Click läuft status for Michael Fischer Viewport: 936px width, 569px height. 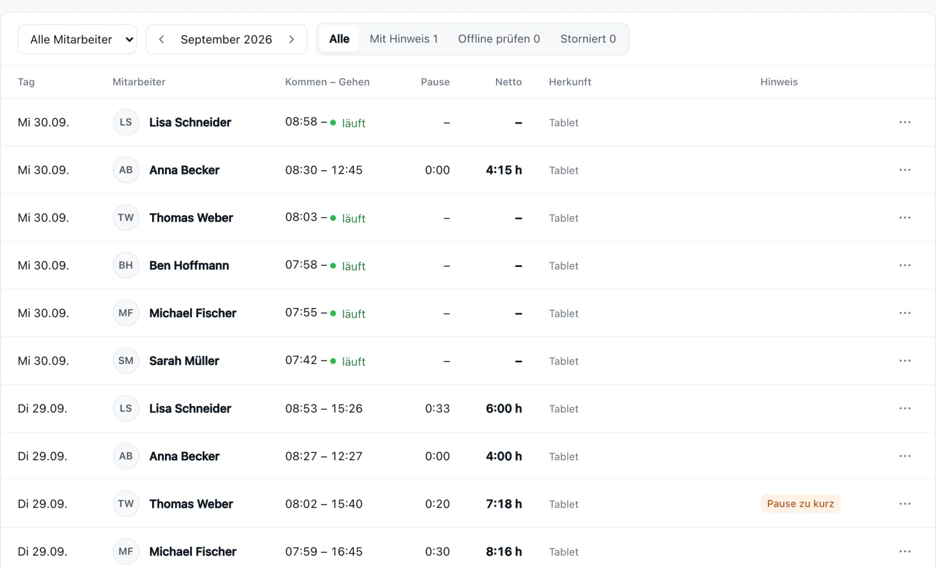[348, 314]
